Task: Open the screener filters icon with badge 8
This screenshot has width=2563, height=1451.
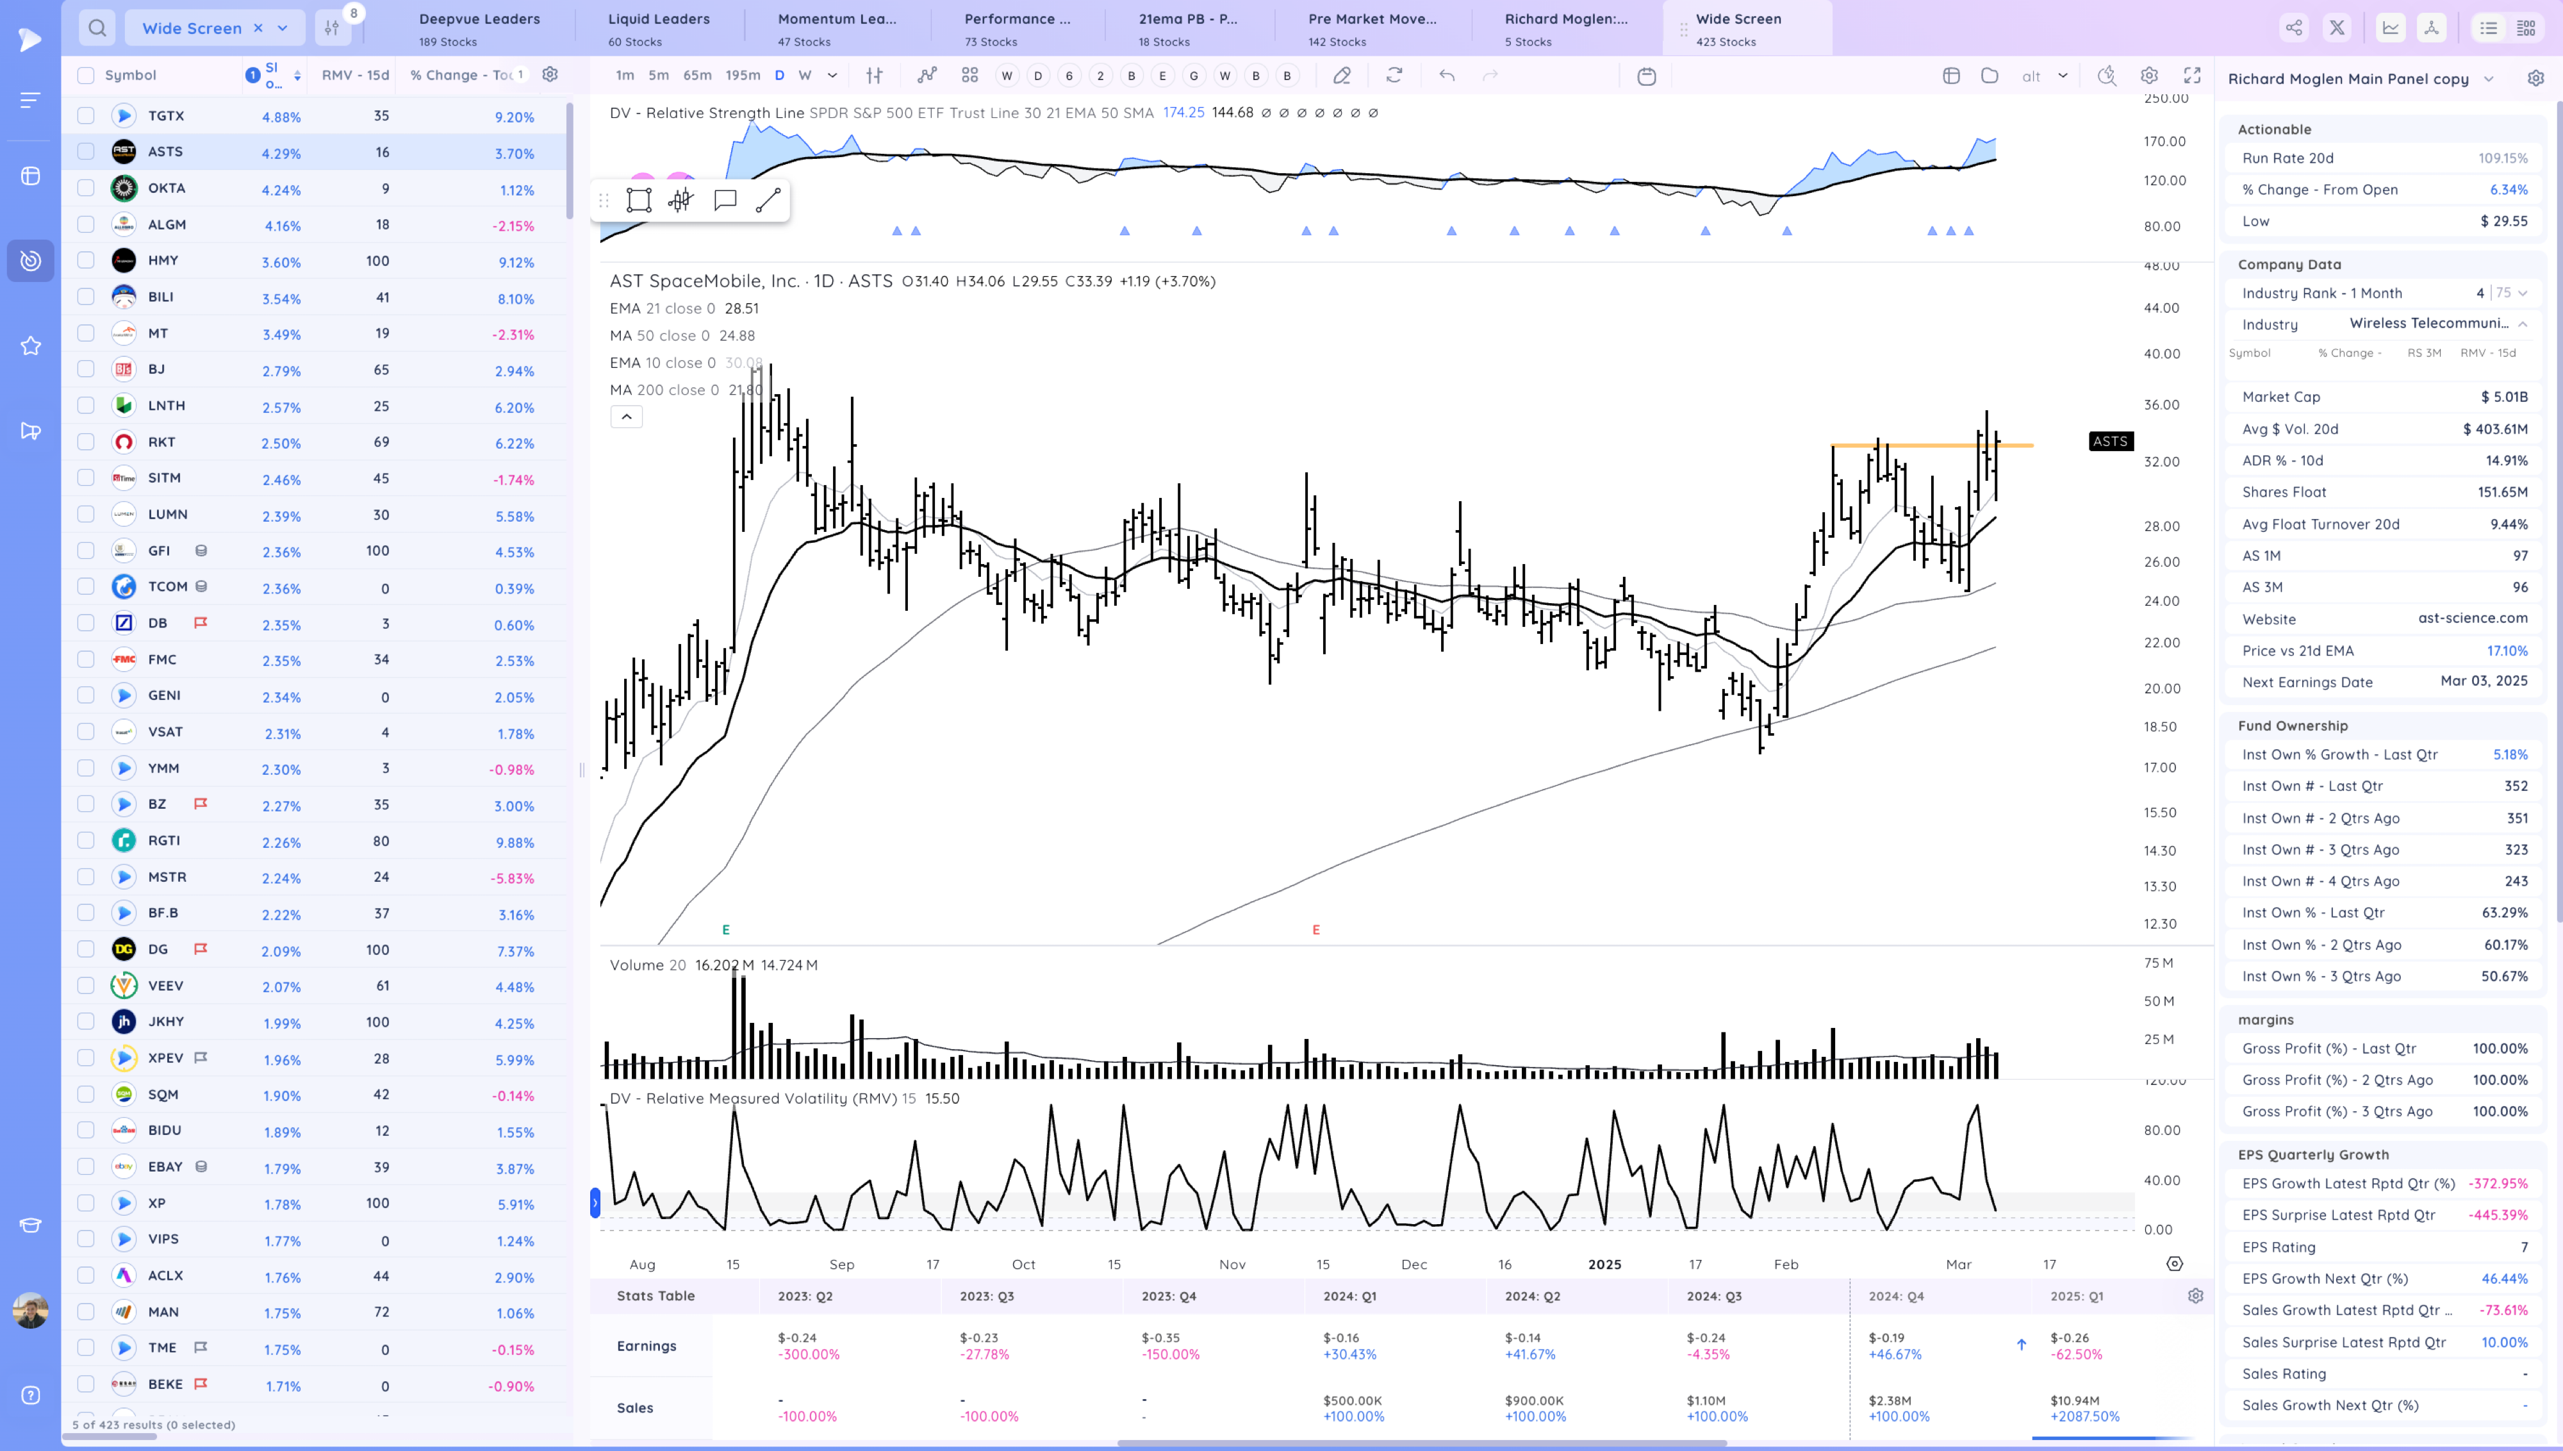Action: click(333, 28)
